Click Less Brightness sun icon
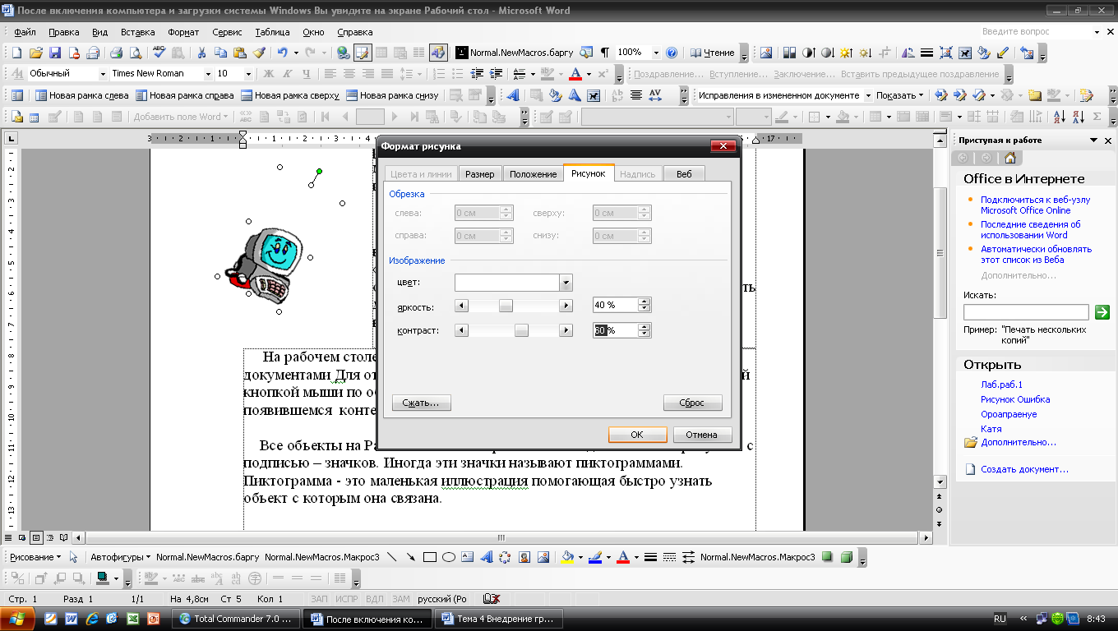This screenshot has height=631, width=1118. [x=865, y=53]
